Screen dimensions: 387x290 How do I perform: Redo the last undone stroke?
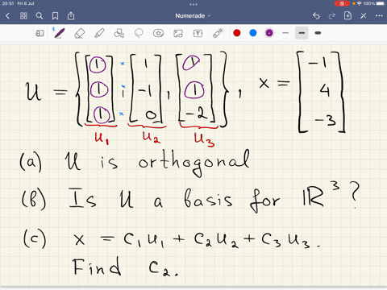pyautogui.click(x=332, y=16)
